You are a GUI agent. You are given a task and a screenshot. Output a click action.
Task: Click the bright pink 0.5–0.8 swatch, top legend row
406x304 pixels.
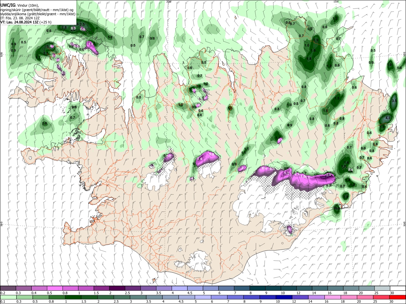tap(55, 288)
